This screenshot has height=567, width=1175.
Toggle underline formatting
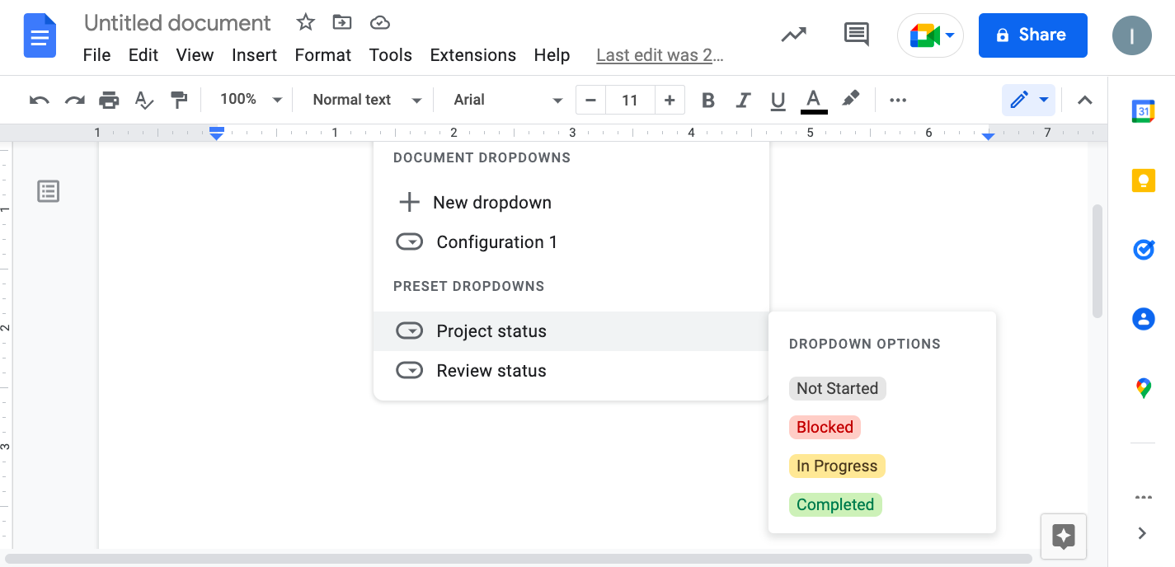pos(778,100)
